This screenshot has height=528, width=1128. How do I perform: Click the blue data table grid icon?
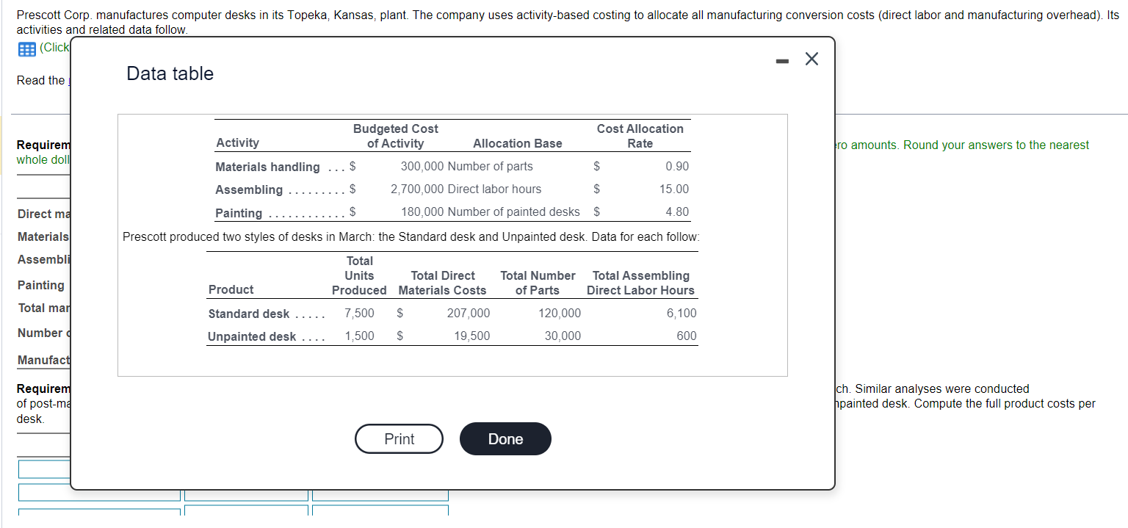point(27,48)
